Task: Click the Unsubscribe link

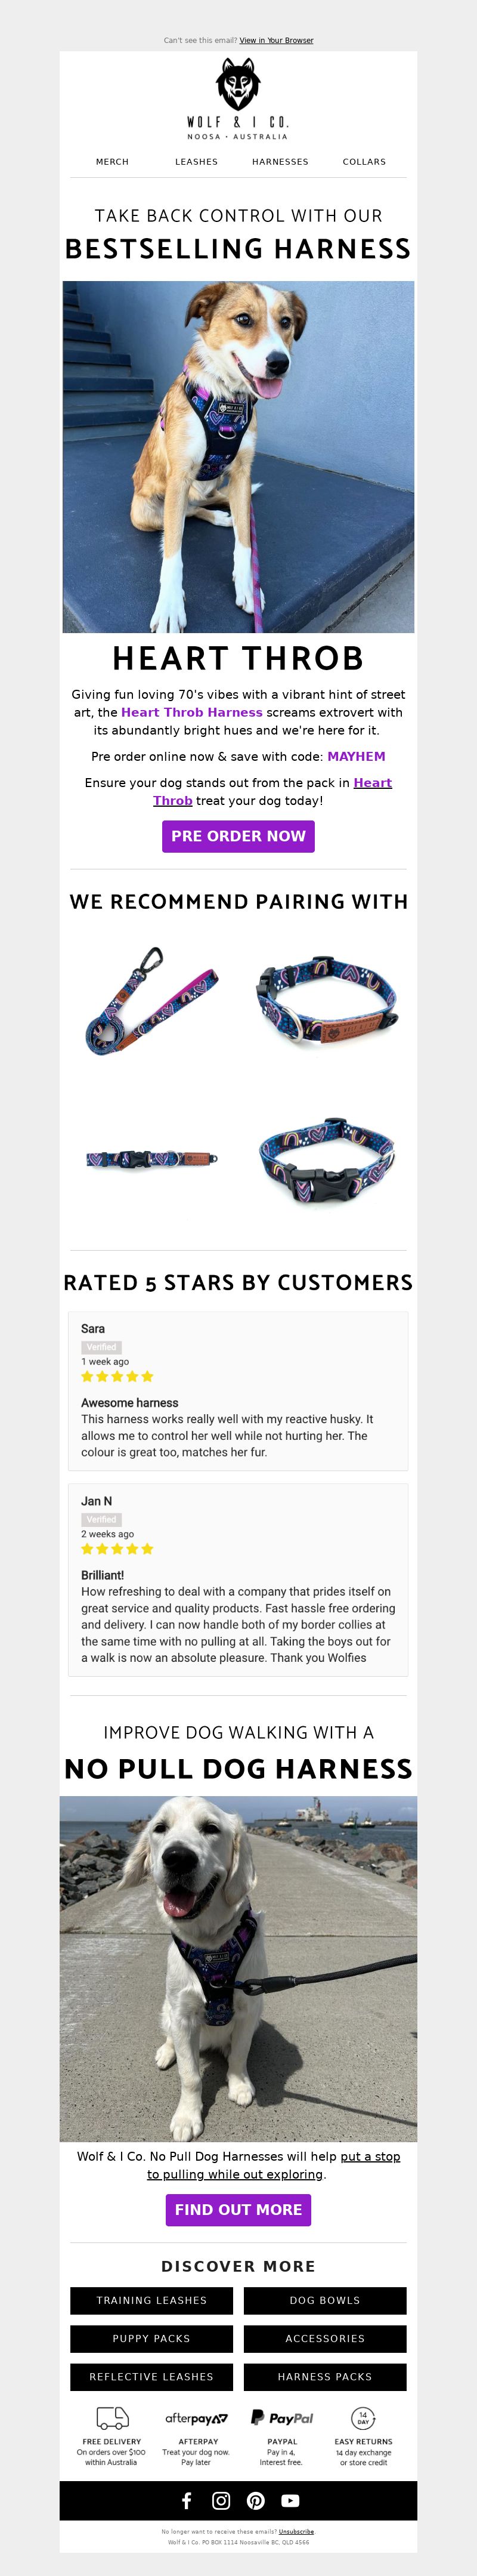Action: [x=296, y=2531]
